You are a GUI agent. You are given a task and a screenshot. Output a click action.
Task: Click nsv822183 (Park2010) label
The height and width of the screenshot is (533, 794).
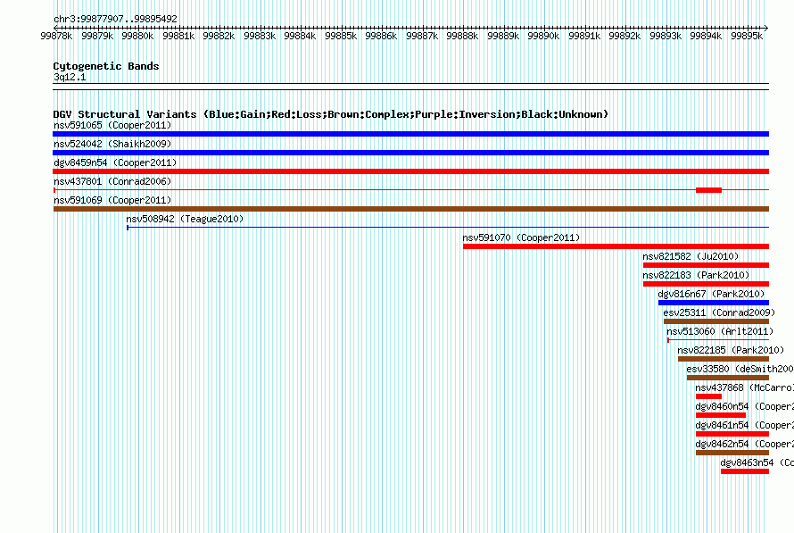(696, 275)
